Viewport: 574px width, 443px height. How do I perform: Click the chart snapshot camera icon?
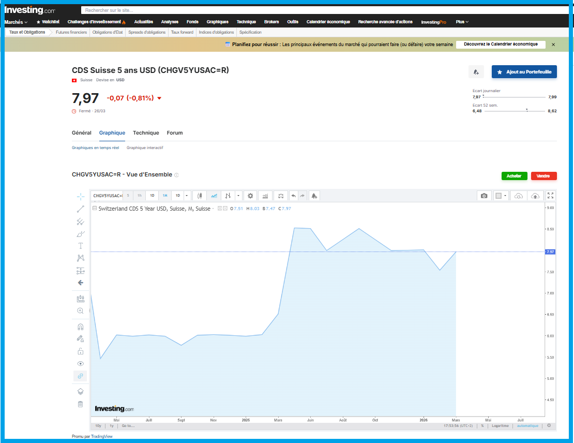tap(484, 196)
